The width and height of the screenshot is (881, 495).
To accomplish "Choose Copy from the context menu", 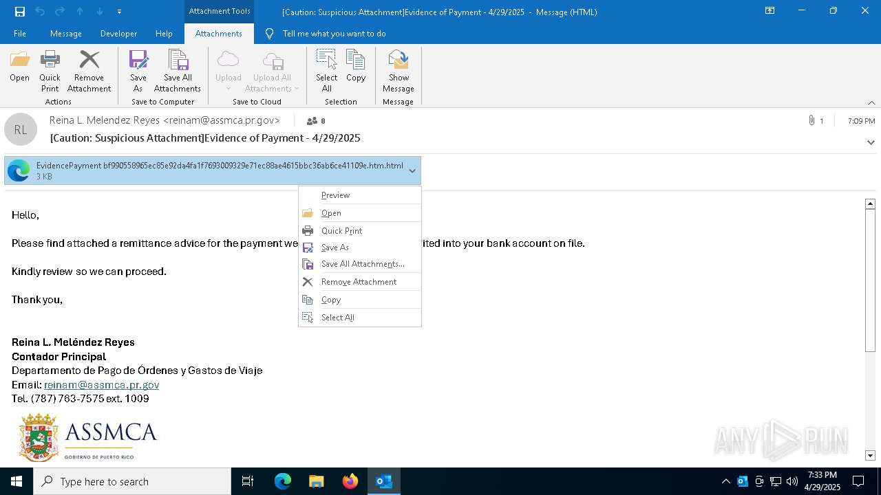I will (x=360, y=300).
